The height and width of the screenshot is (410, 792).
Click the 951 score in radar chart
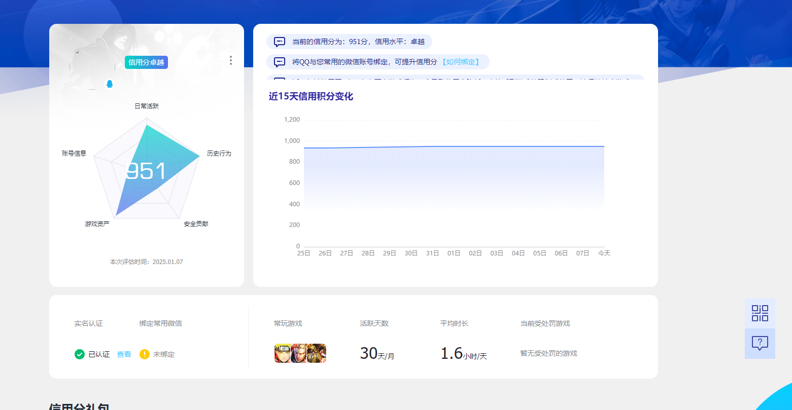point(146,171)
